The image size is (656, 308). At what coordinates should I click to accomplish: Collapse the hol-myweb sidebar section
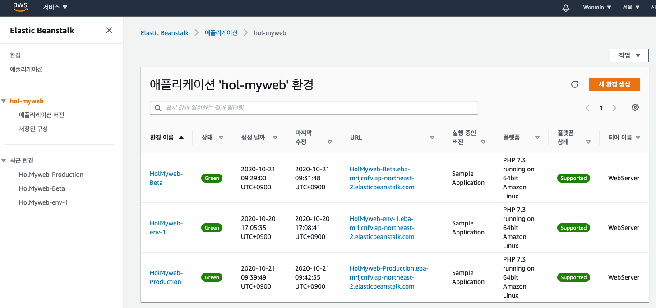click(x=4, y=101)
